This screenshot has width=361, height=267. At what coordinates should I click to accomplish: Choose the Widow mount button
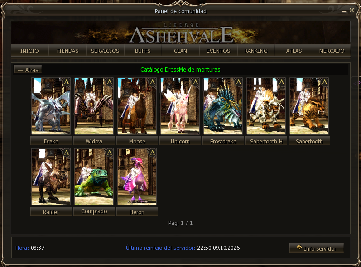(94, 141)
